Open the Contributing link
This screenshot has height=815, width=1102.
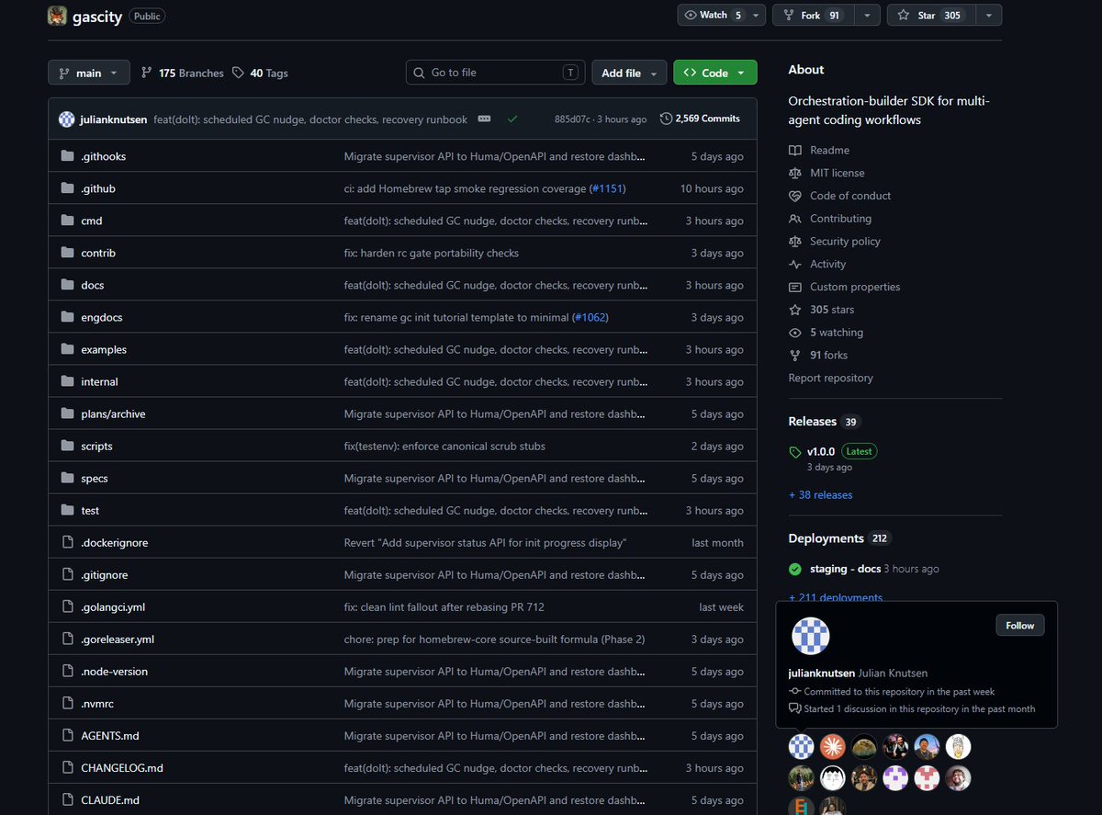[x=830, y=219]
